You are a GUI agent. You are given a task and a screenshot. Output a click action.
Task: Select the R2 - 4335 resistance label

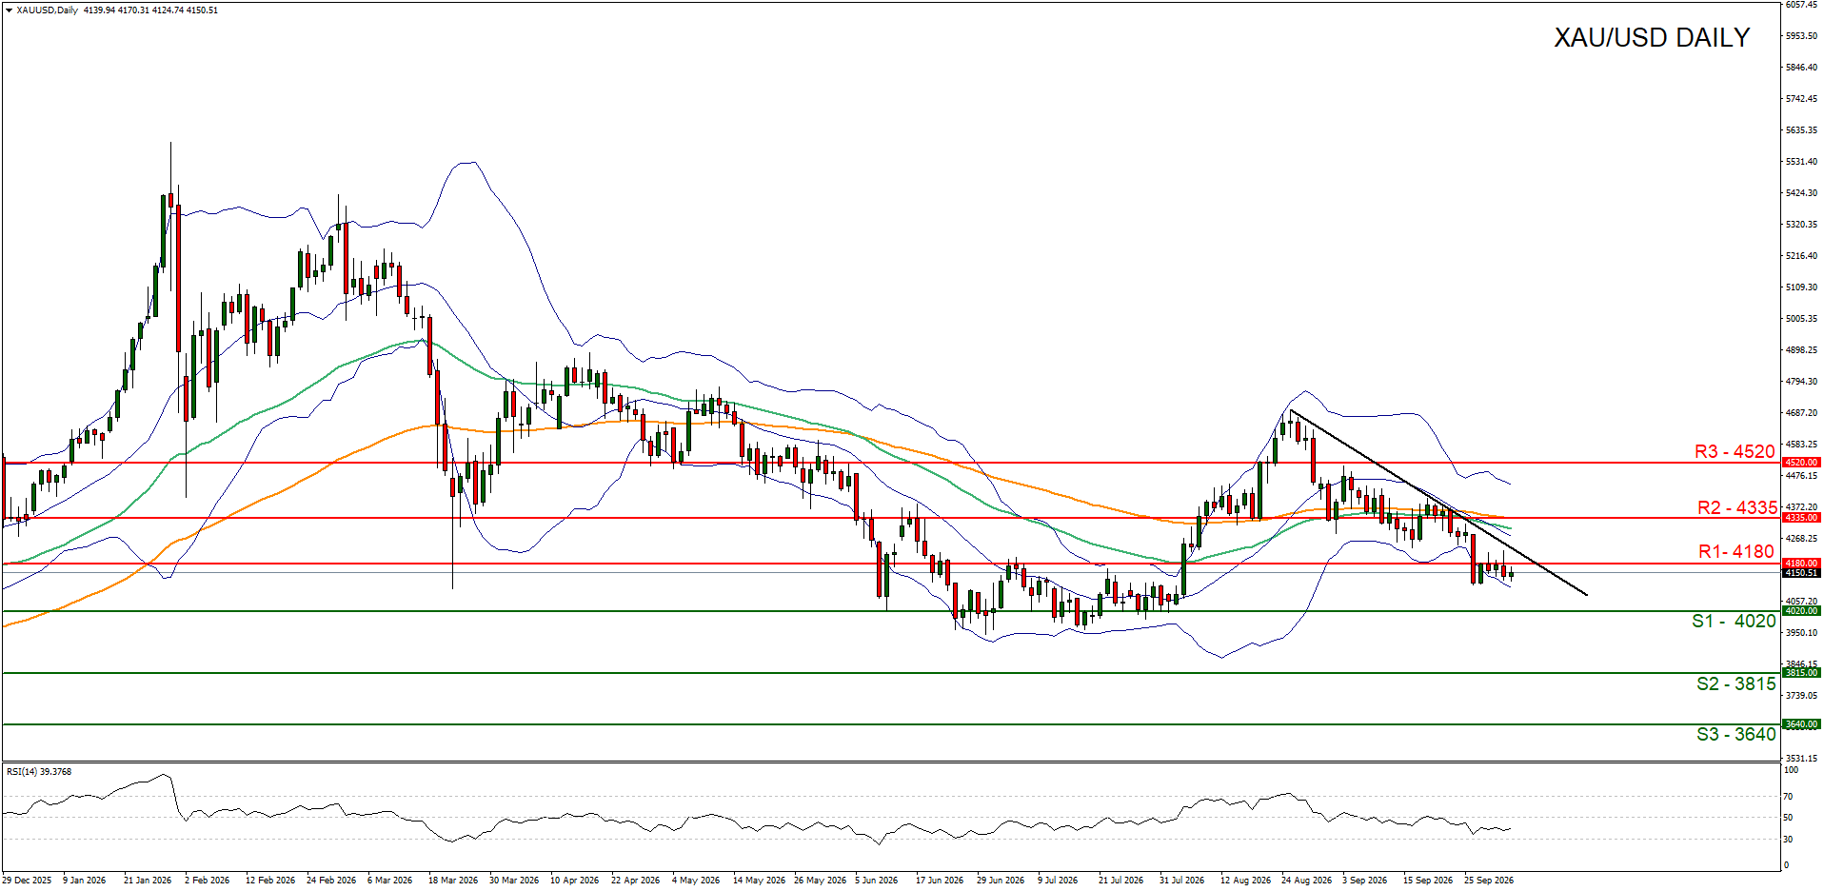(x=1737, y=507)
